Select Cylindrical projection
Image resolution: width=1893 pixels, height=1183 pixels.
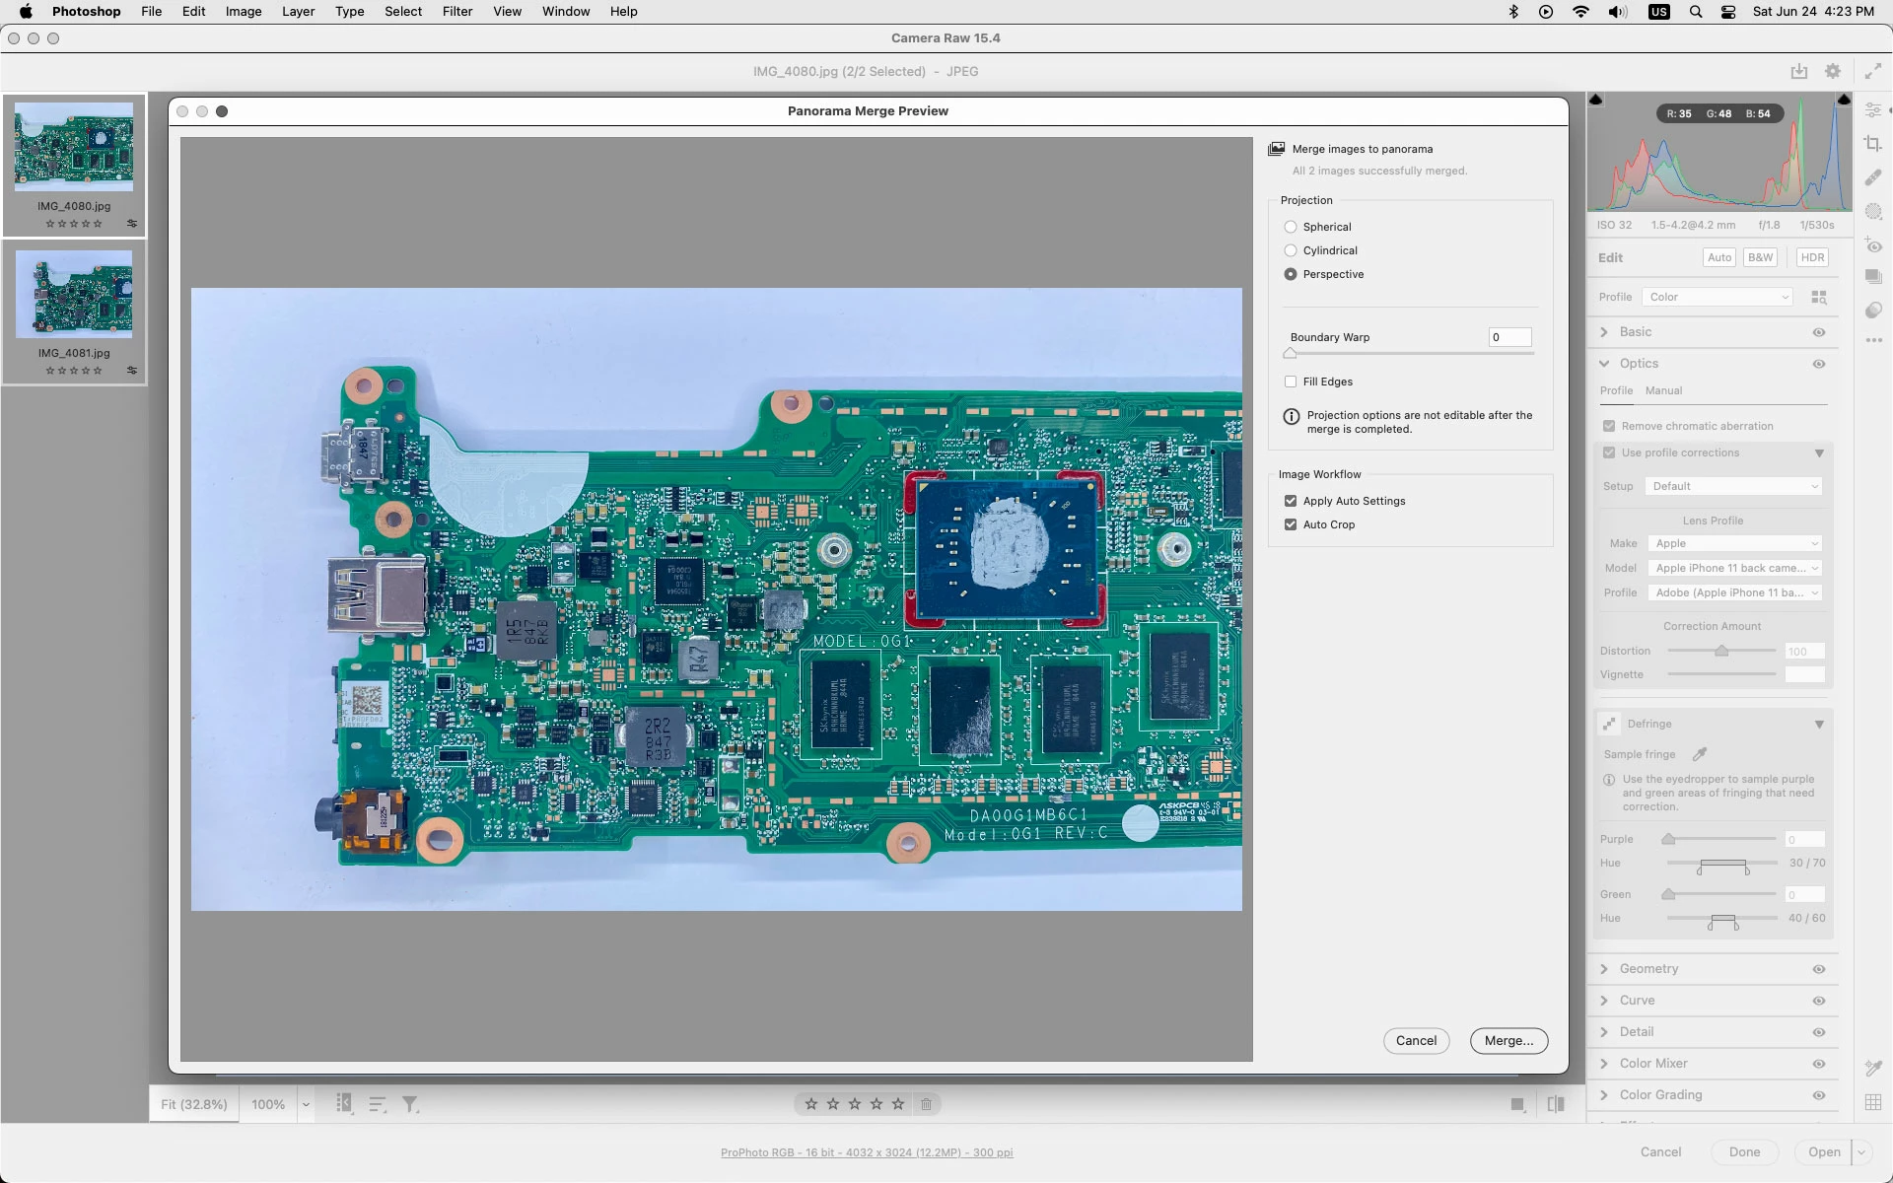(x=1291, y=250)
